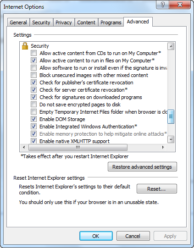Click the help question mark button

tap(162, 5)
